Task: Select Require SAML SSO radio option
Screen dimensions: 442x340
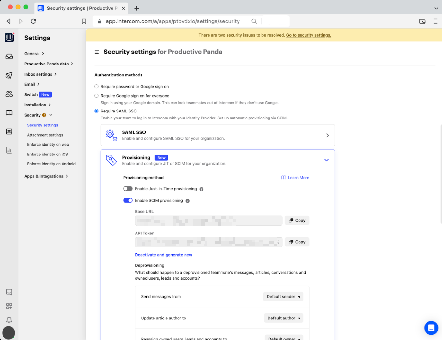Action: click(x=96, y=111)
